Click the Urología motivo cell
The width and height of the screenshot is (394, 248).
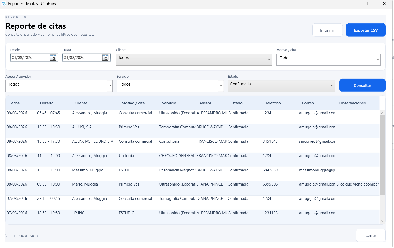tap(126, 156)
